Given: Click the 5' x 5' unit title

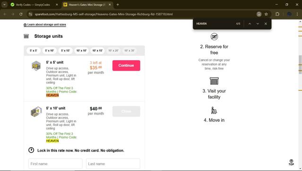Looking at the screenshot, I should (55, 63).
